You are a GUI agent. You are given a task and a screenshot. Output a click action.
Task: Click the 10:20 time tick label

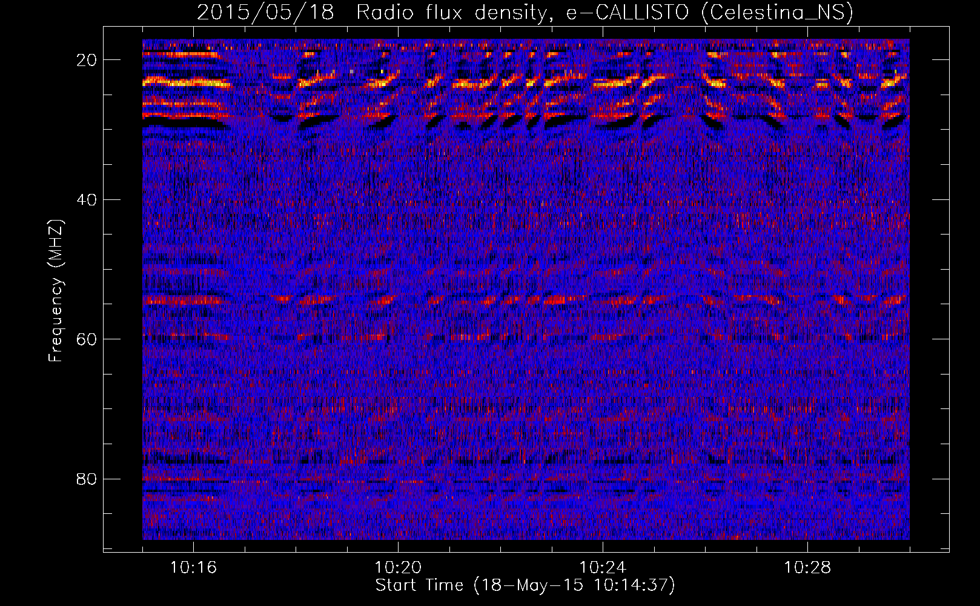(x=398, y=567)
